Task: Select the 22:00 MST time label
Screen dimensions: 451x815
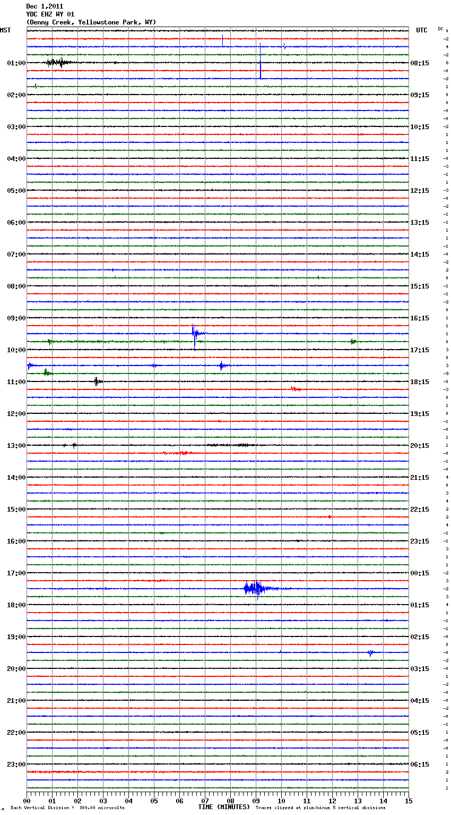Action: [16, 733]
